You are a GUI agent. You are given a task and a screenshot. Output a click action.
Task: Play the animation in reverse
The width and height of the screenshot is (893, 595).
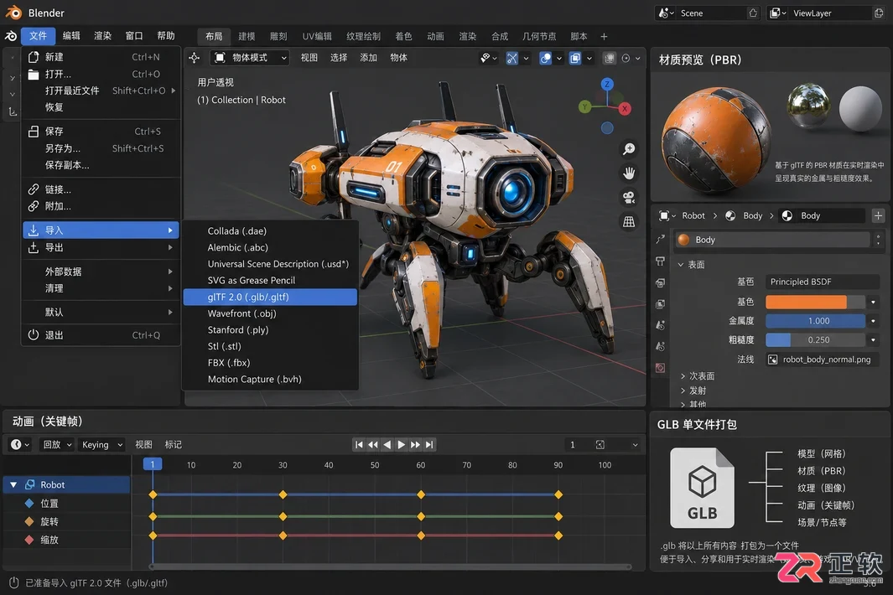coord(387,445)
